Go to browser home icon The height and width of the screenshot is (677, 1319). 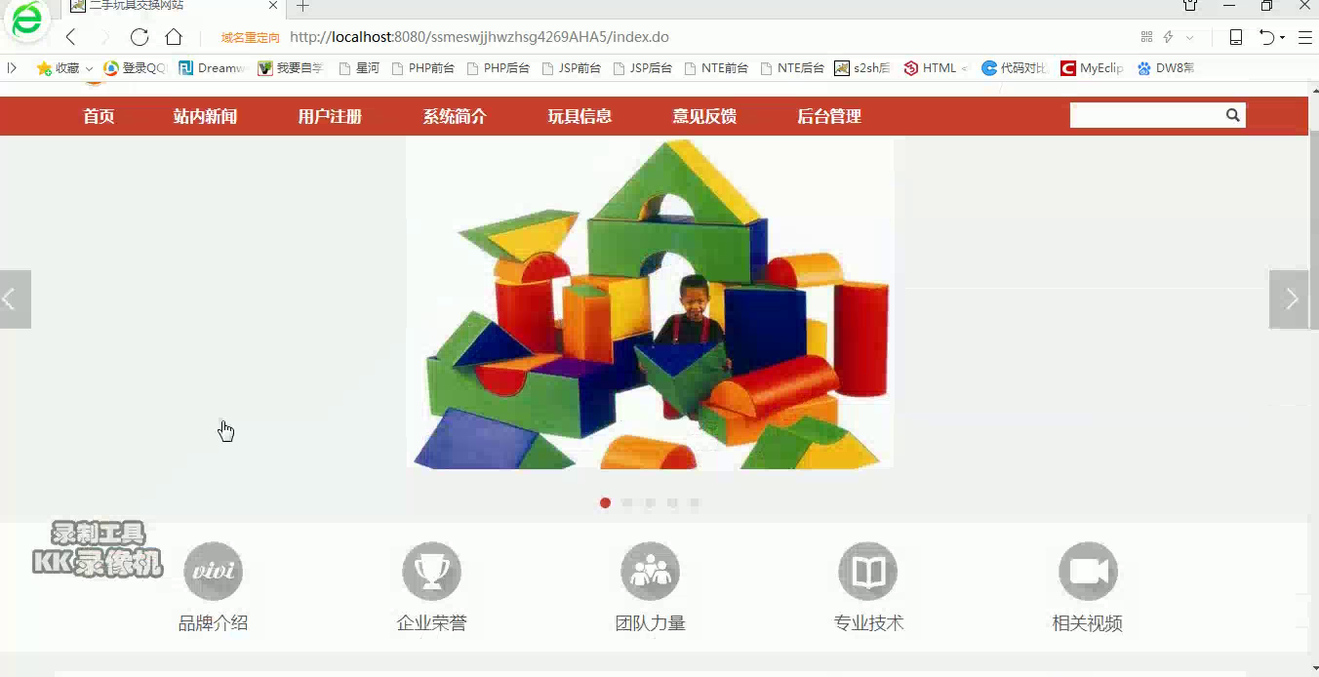(x=174, y=37)
